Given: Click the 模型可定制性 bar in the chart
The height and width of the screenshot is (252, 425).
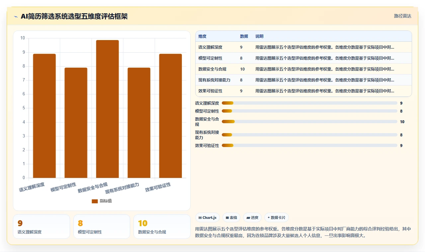Looking at the screenshot, I should (x=76, y=123).
